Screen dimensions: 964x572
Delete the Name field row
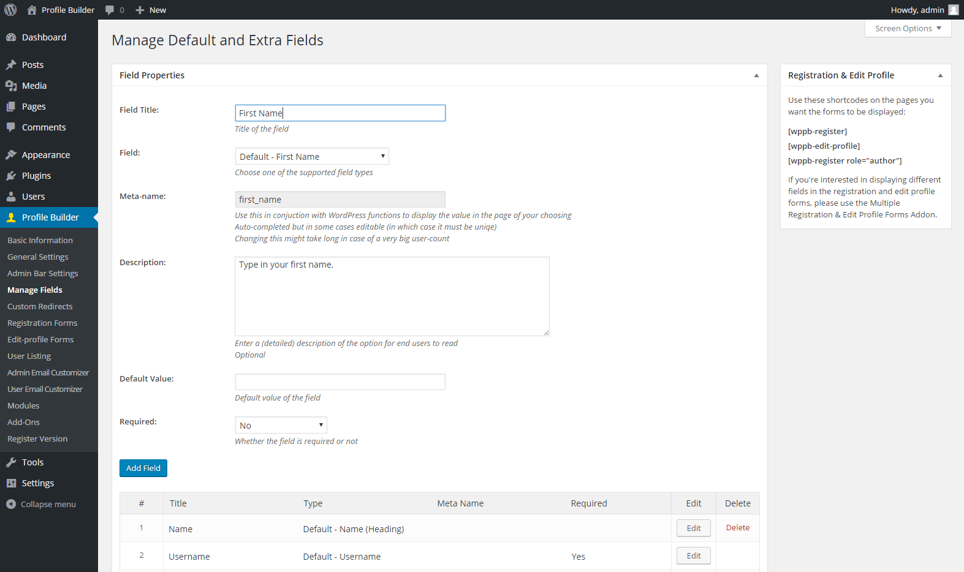coord(738,528)
